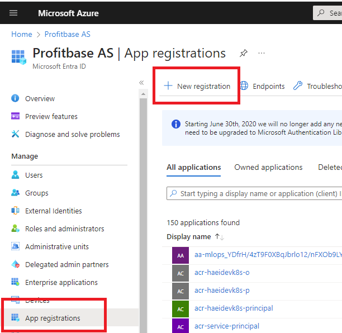Open the Azure portal hamburger menu
This screenshot has width=342, height=333.
coord(13,13)
